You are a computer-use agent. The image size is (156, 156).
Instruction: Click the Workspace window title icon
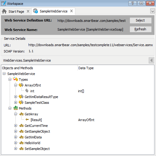tap(4, 3)
